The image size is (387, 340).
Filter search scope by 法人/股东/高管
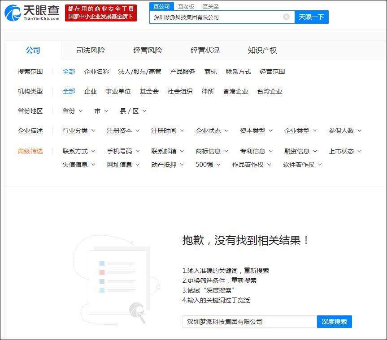click(139, 72)
